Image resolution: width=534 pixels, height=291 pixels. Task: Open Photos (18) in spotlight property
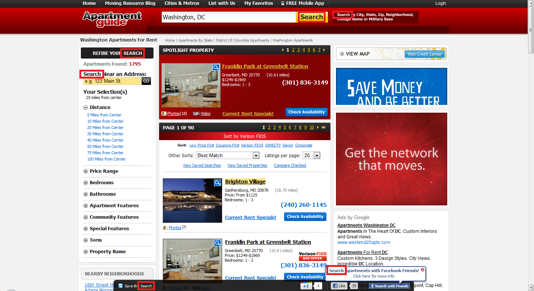click(x=177, y=113)
